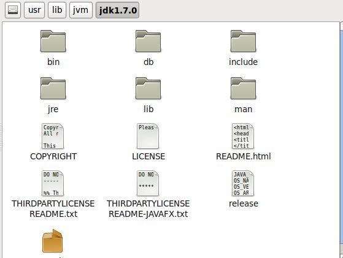The height and width of the screenshot is (258, 343).
Task: Select the LICENSE file icon
Action: point(148,136)
